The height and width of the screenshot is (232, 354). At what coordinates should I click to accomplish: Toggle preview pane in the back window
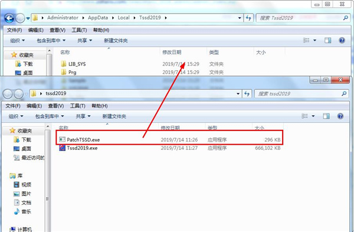pos(328,40)
